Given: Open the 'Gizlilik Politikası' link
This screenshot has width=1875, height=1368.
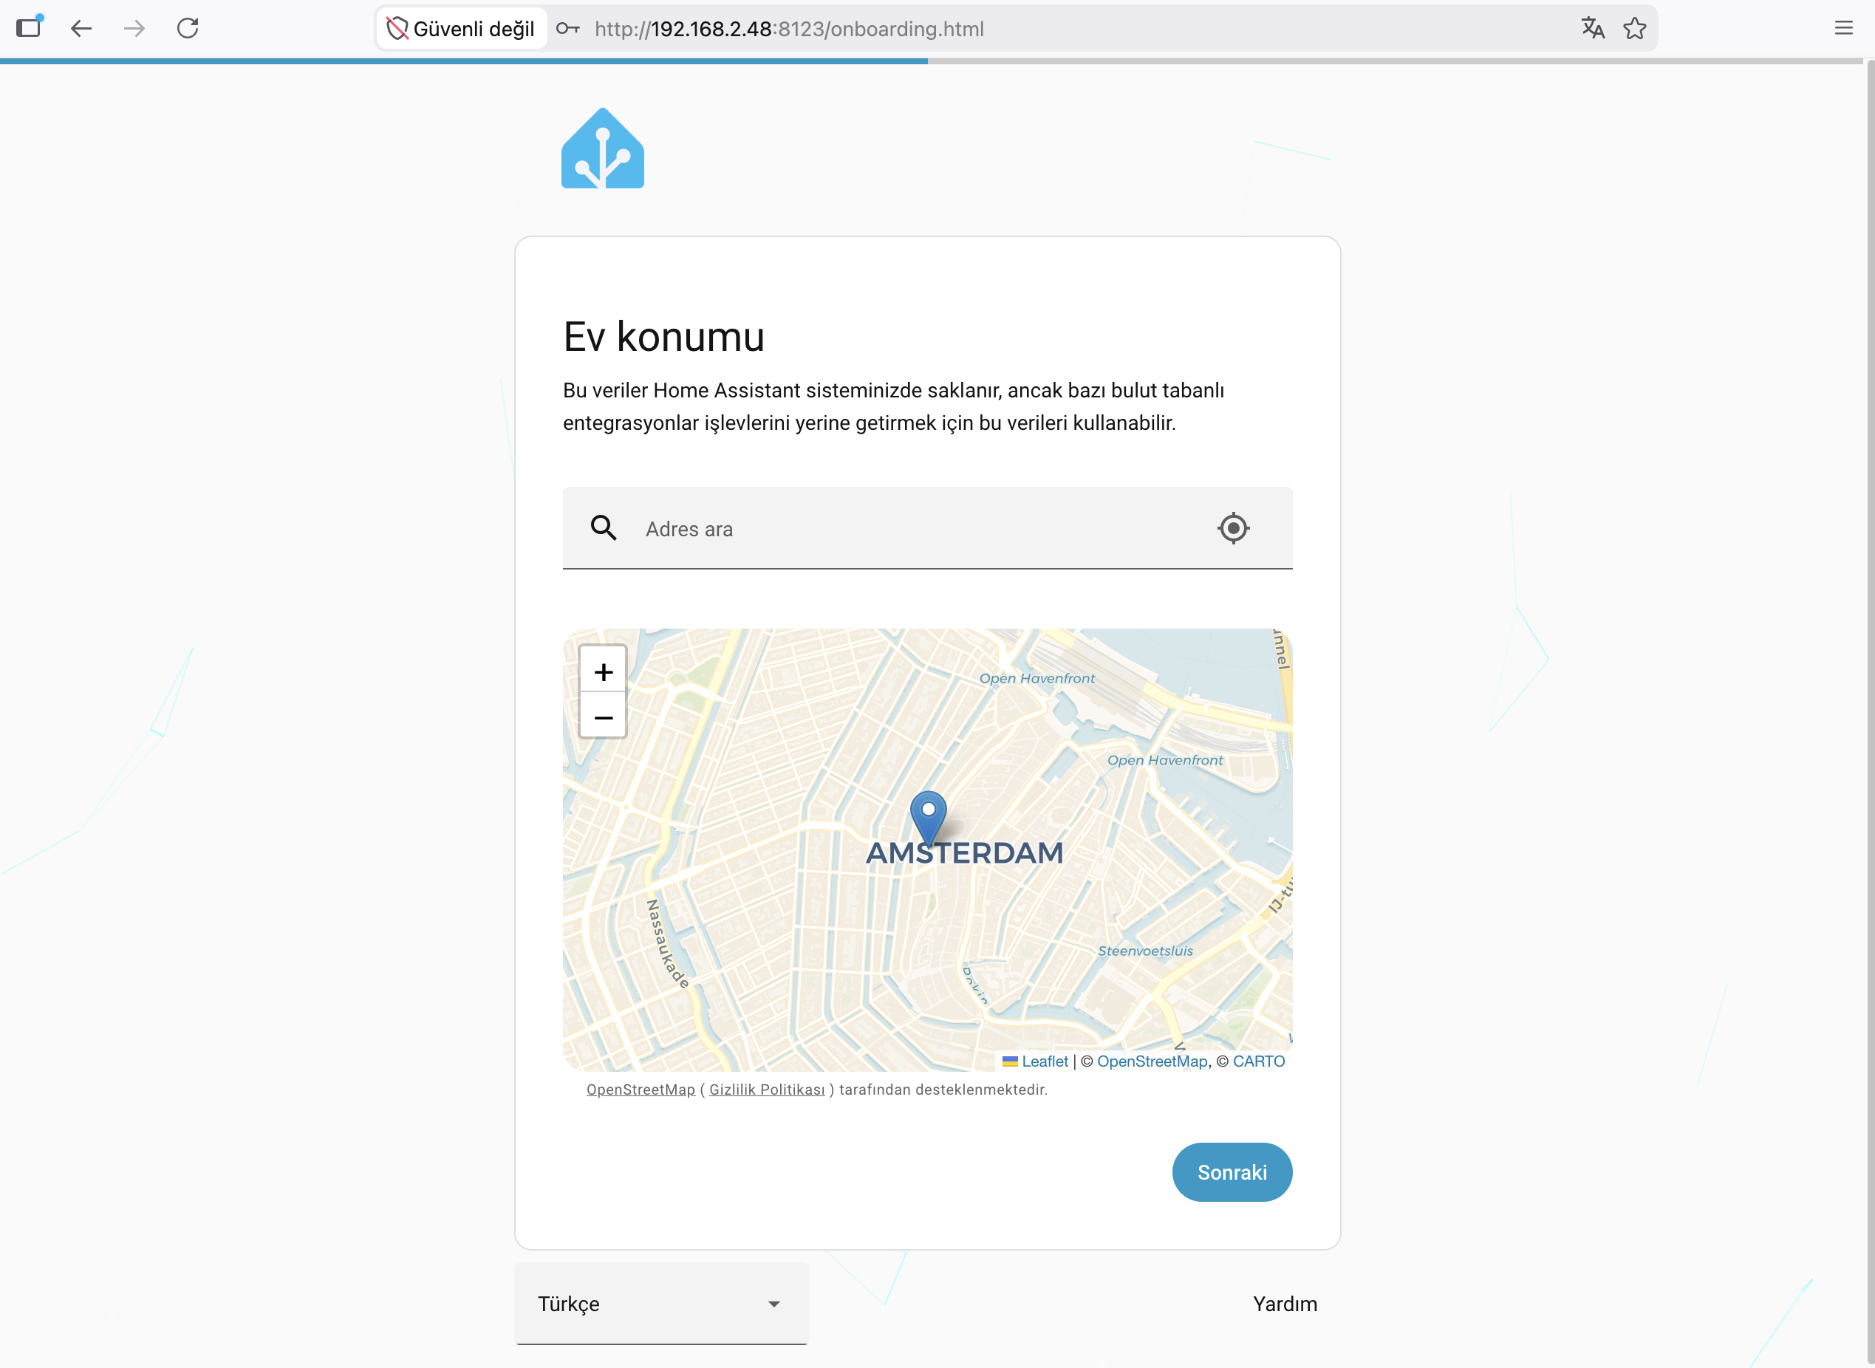Looking at the screenshot, I should (767, 1090).
